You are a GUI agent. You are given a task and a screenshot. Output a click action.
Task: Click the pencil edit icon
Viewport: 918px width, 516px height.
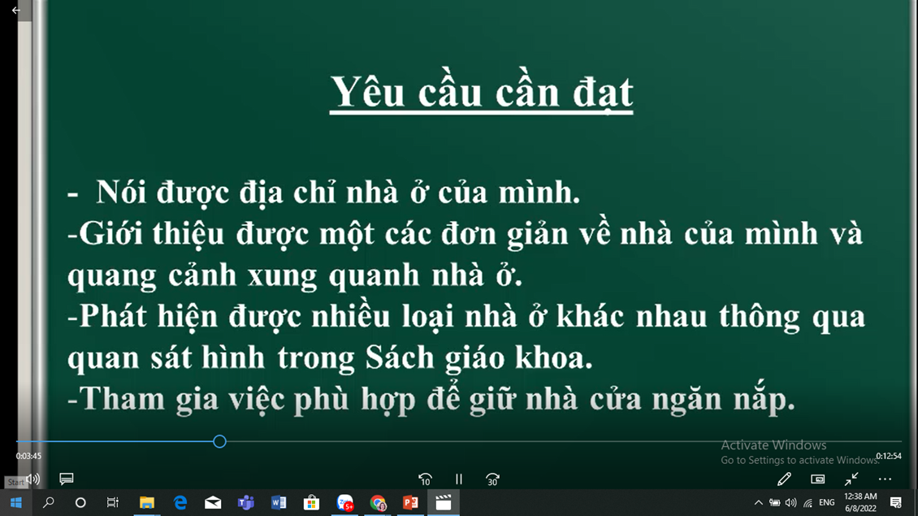[784, 479]
